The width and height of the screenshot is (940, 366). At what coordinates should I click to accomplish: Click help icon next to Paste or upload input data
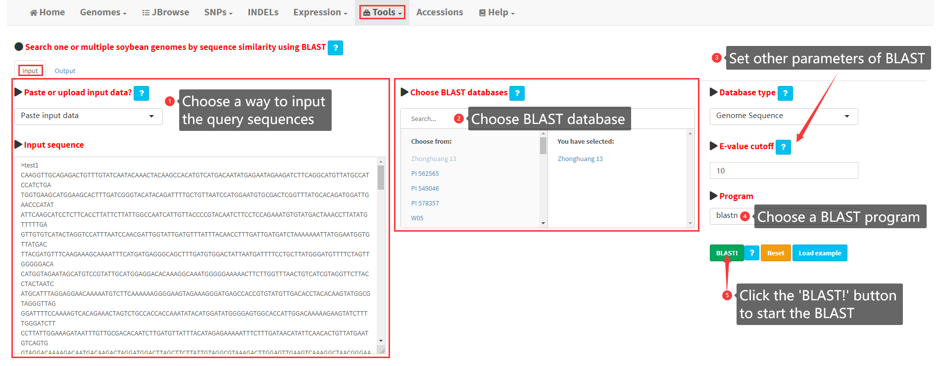coord(142,93)
